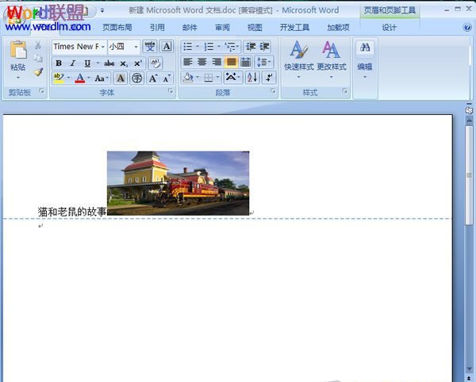476x382 pixels.
Task: Open the line spacing options
Action: click(x=264, y=62)
